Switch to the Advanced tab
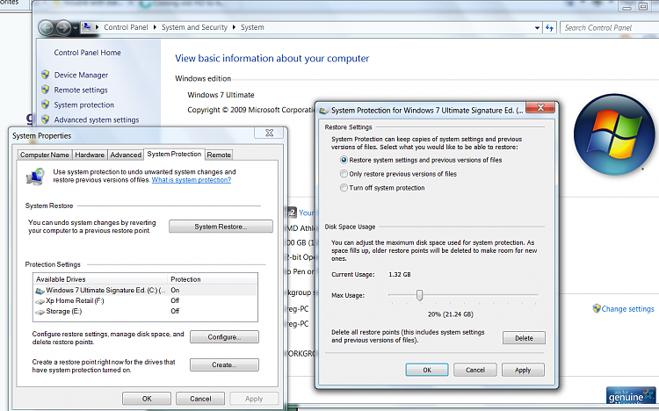 126,155
